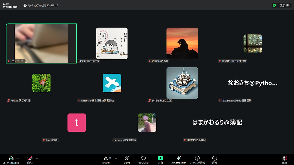
Task: Click the penguin illustration avatar
Action: coord(112,43)
